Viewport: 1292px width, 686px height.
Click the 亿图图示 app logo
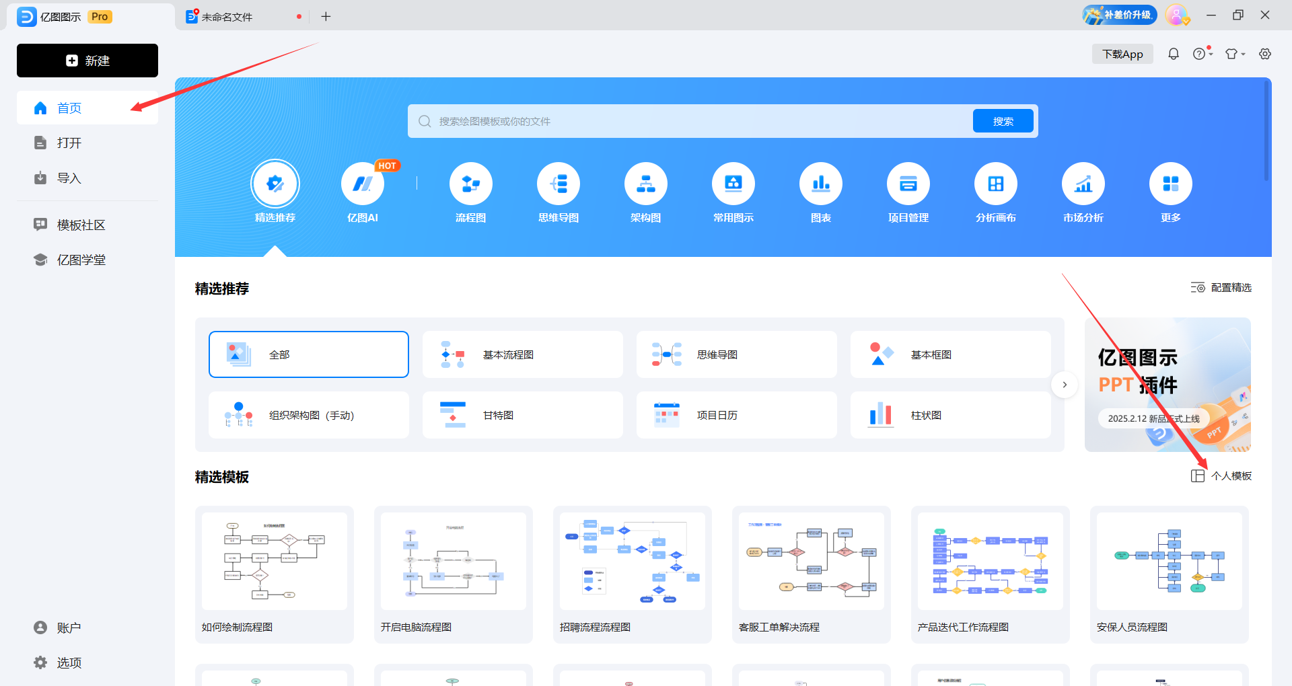[x=27, y=17]
